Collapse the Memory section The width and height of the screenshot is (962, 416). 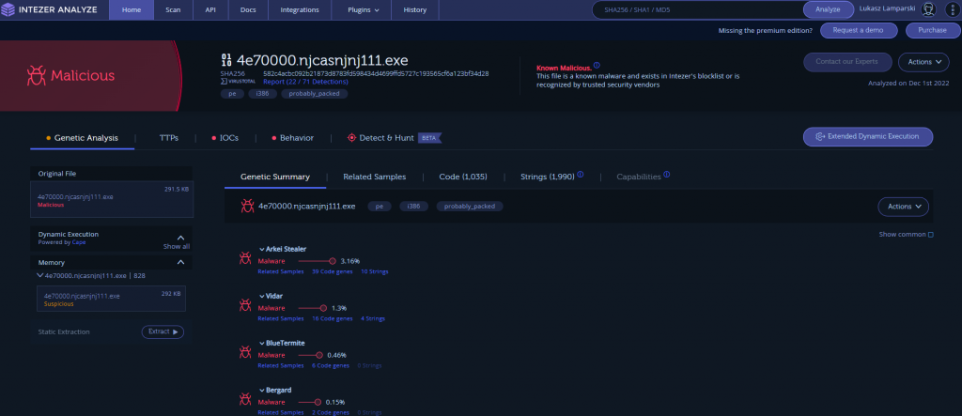[181, 263]
